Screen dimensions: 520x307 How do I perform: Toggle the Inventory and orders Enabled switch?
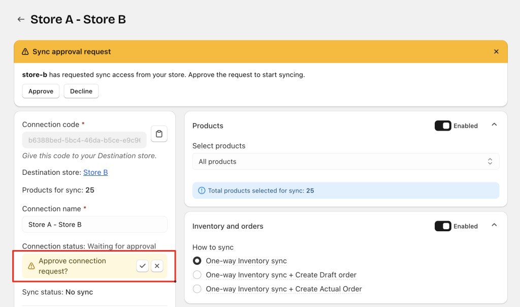click(443, 226)
